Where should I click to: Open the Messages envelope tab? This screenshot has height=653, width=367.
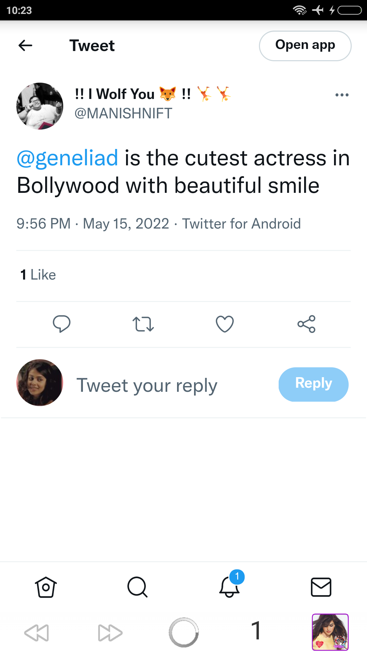tap(321, 587)
